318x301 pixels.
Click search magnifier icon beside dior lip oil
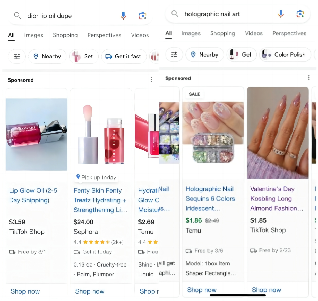click(17, 16)
